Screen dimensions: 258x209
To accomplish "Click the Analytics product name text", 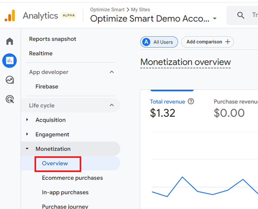I will click(40, 16).
